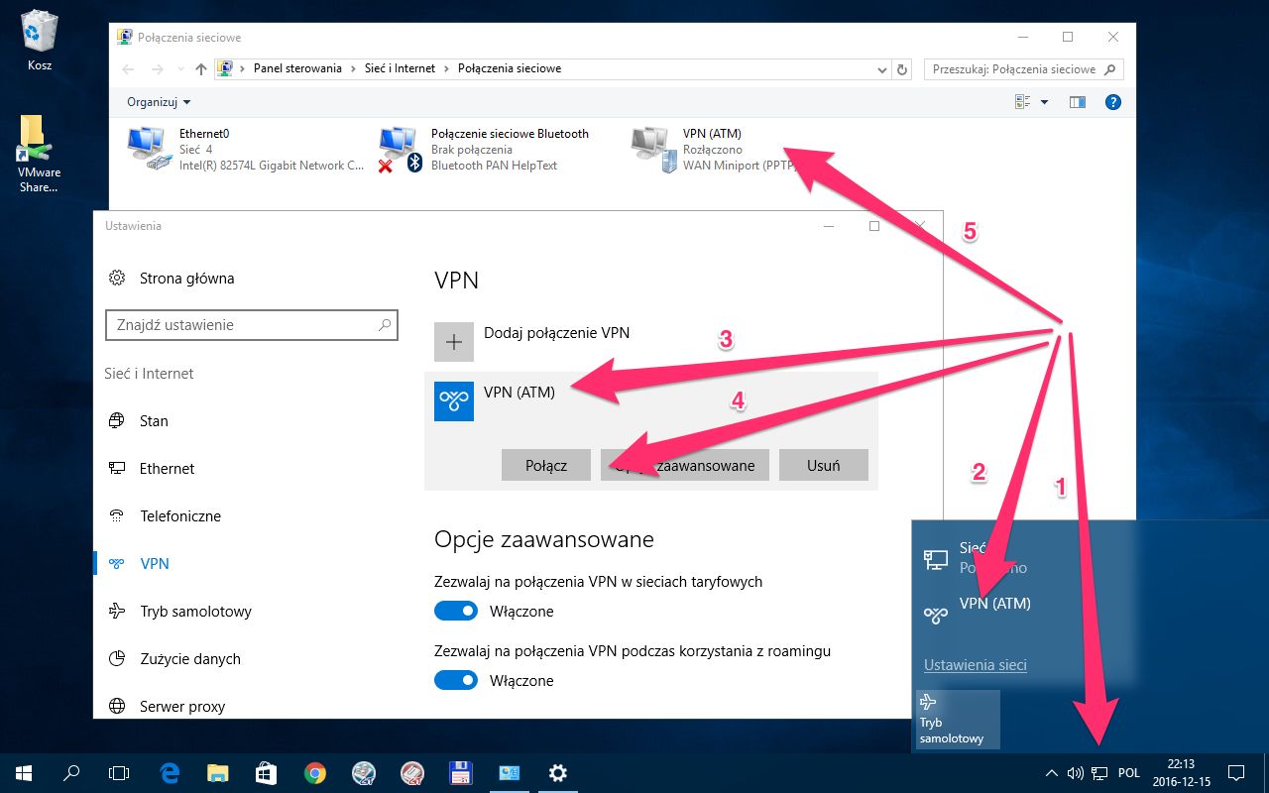Go up one level in Połączenia sieciowe

(201, 69)
